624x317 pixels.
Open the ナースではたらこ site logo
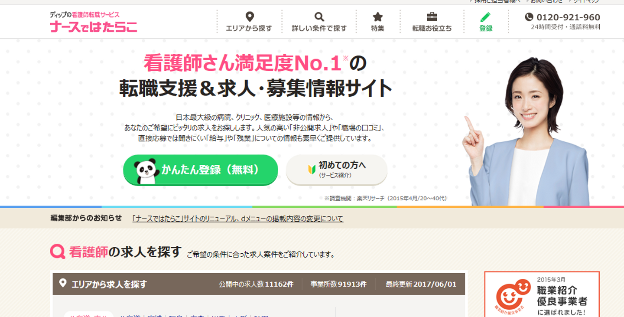click(93, 22)
